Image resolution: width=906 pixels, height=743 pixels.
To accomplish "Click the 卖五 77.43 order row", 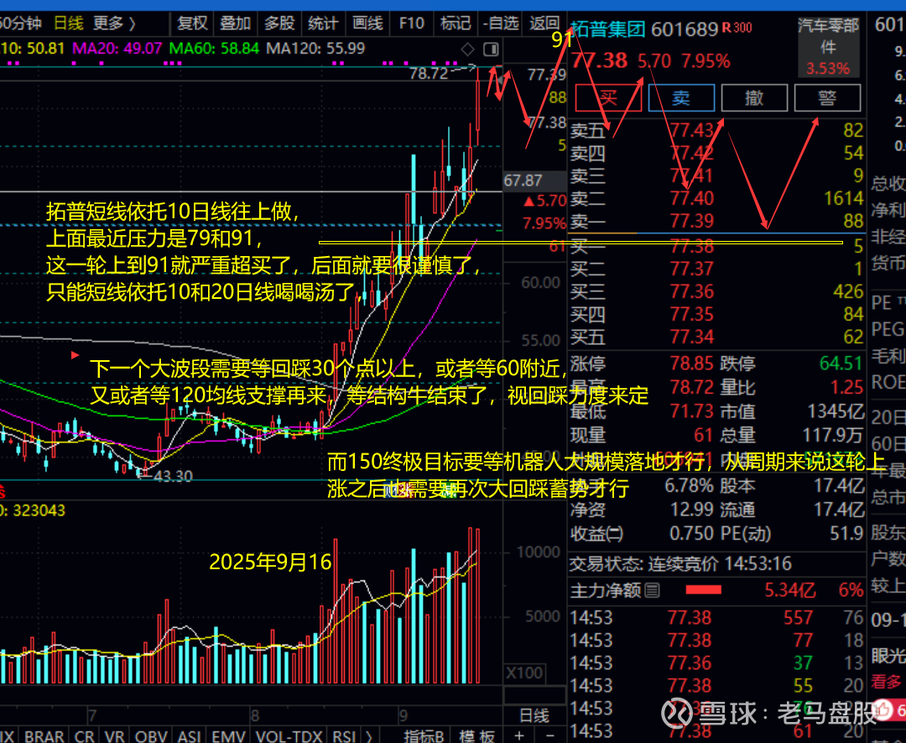I will pos(716,130).
